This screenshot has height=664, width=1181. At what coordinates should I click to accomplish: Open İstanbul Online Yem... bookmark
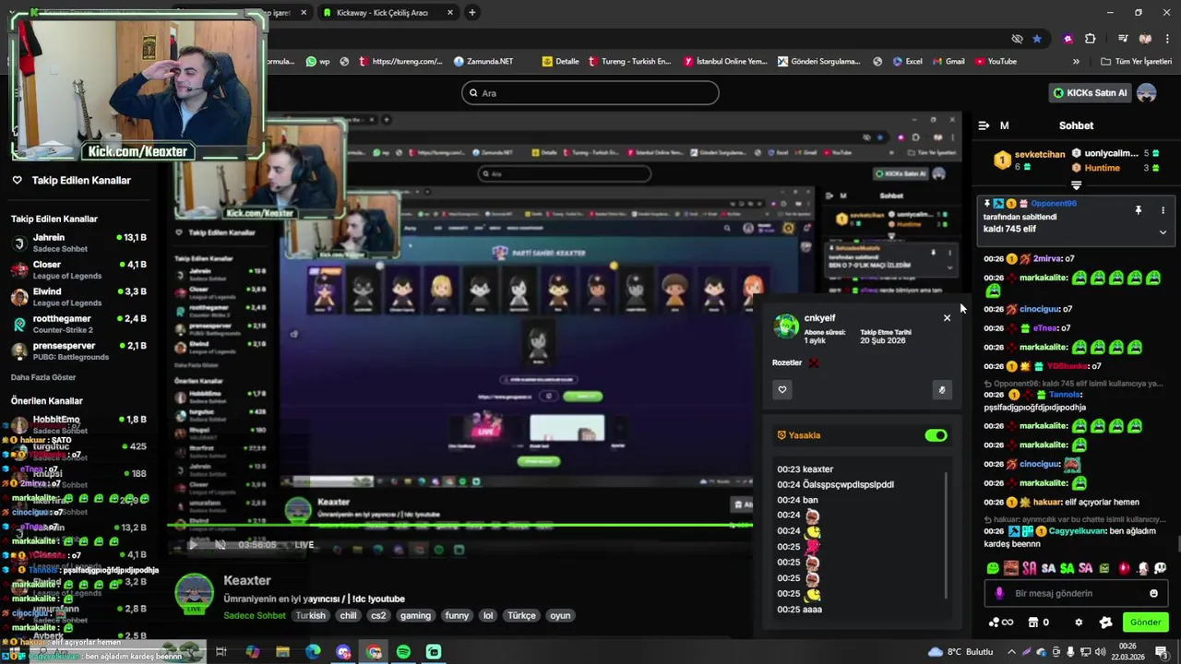point(725,62)
